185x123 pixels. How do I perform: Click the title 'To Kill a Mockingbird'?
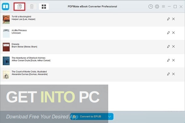pyautogui.click(x=21, y=17)
